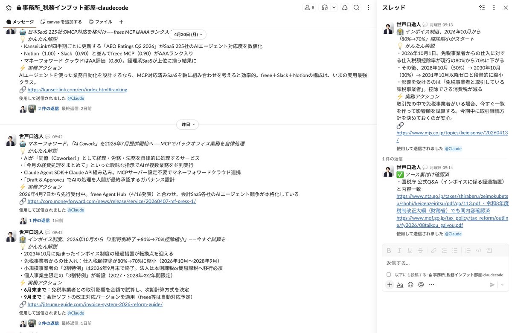
Task: Click the search icon in channel header
Action: point(356,8)
